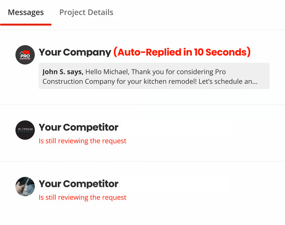Click the Platinum competitor logo avatar
Image resolution: width=285 pixels, height=225 pixels.
(25, 130)
